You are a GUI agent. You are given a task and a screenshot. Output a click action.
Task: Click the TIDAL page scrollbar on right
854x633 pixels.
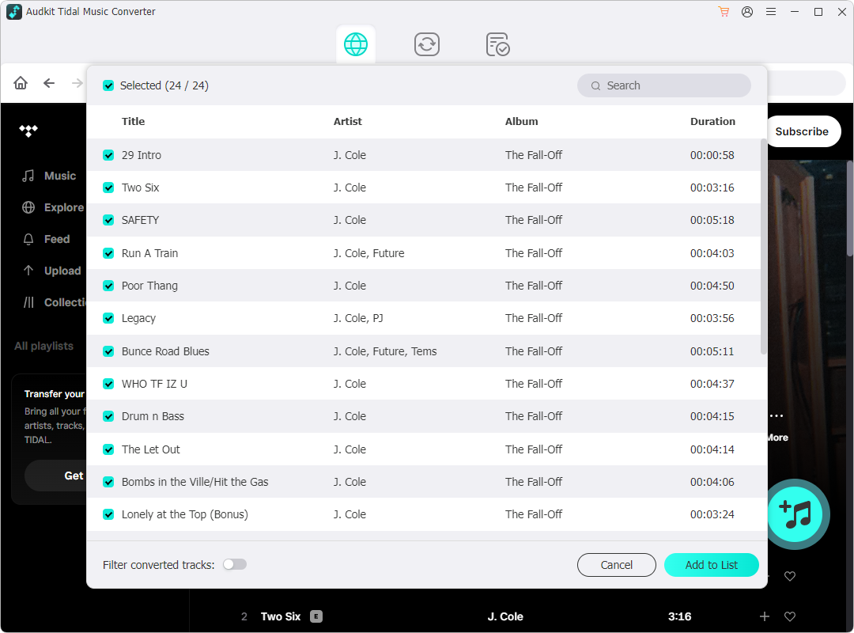click(x=849, y=208)
